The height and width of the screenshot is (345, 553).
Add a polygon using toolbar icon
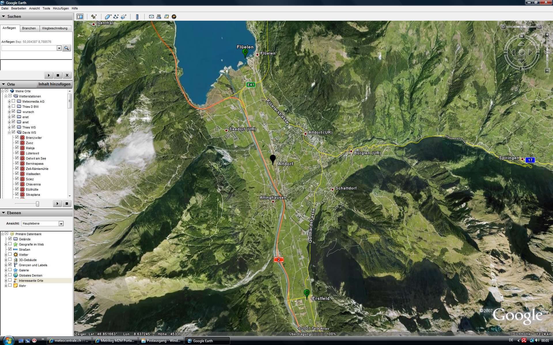coord(108,17)
